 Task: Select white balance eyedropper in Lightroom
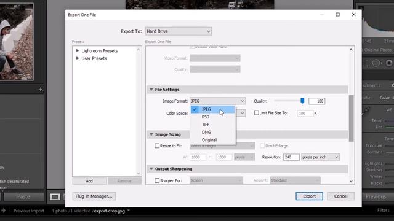point(366,112)
